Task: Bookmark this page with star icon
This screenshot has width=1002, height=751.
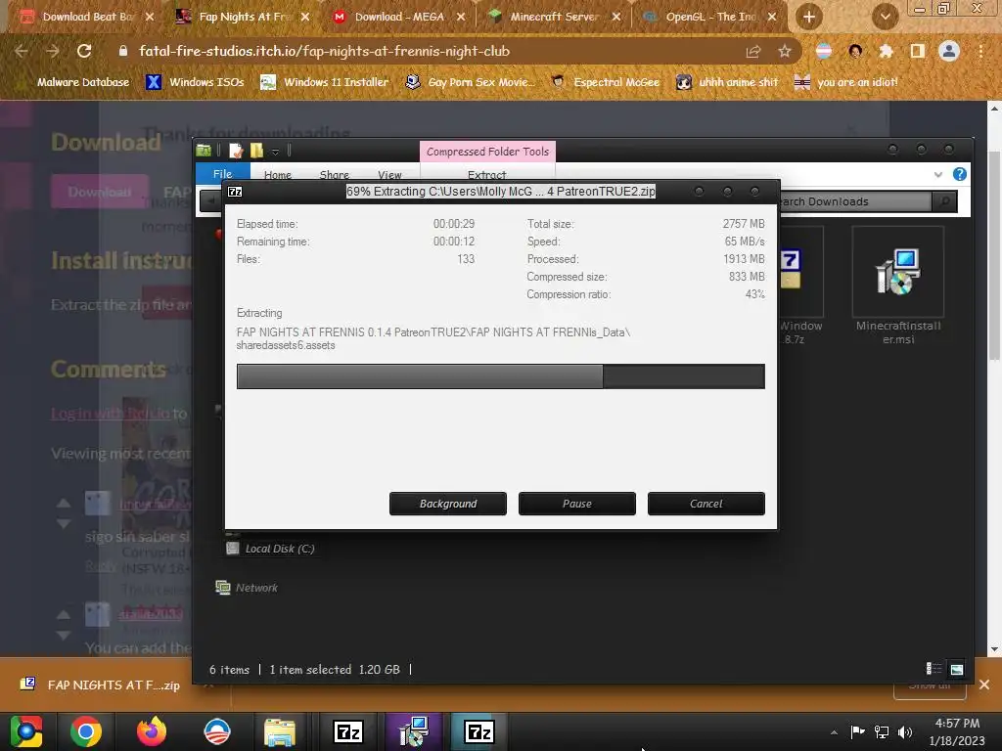Action: click(785, 52)
